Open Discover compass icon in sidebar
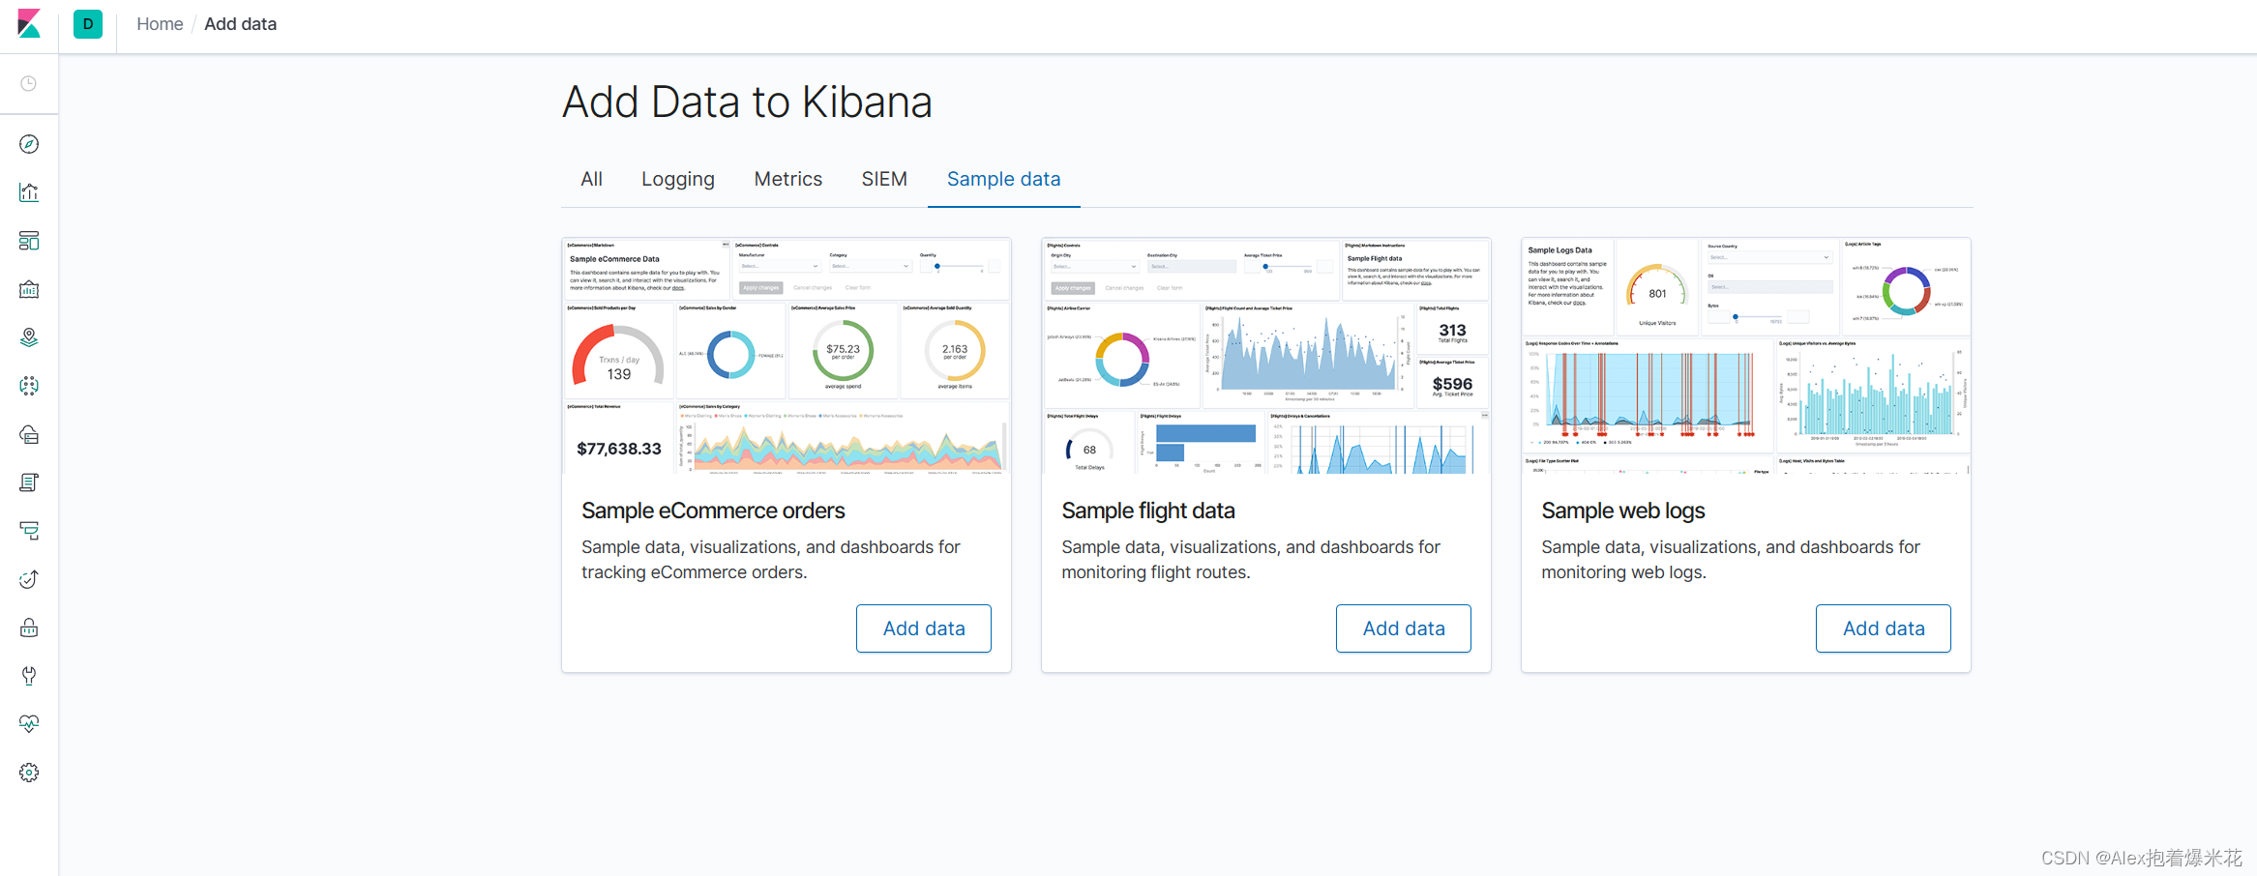This screenshot has height=876, width=2257. (x=29, y=144)
